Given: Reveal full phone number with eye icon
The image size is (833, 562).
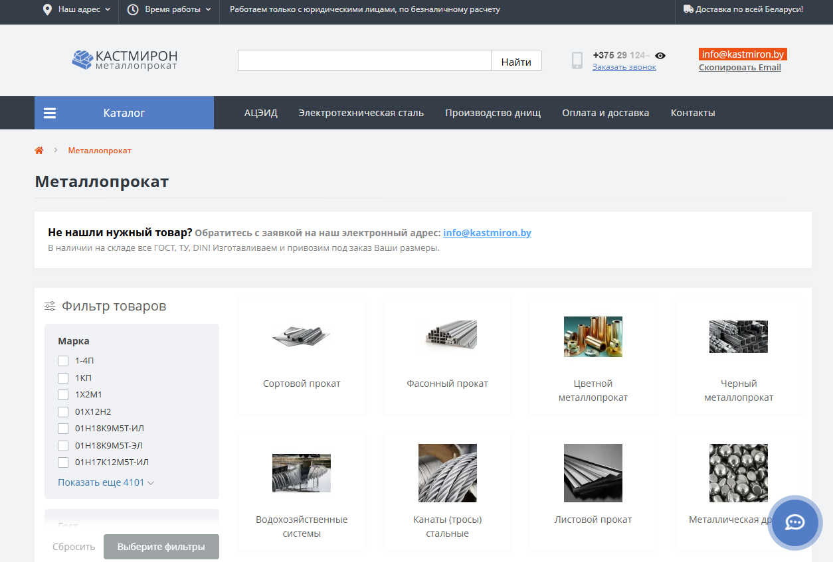Looking at the screenshot, I should [660, 56].
